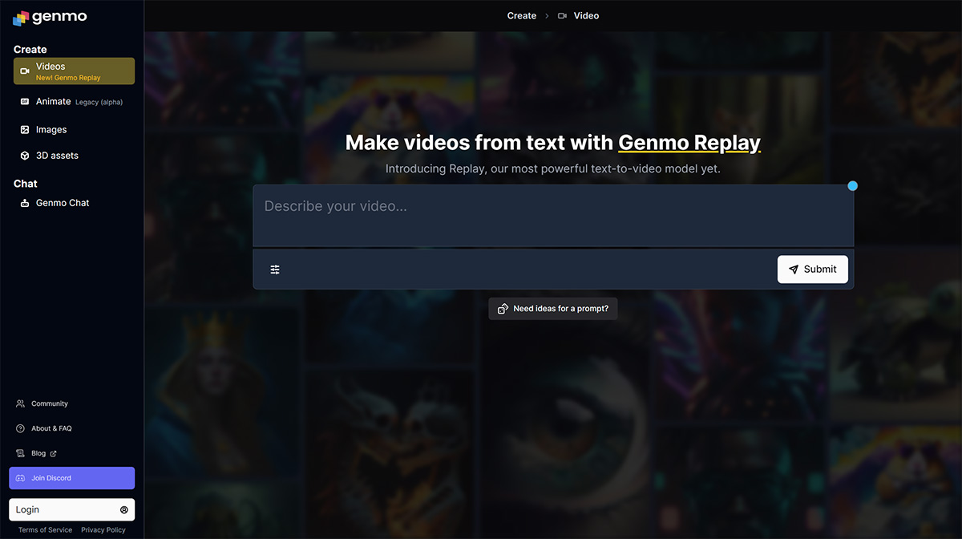
Task: Select the Images photo icon in sidebar
Action: tap(24, 129)
